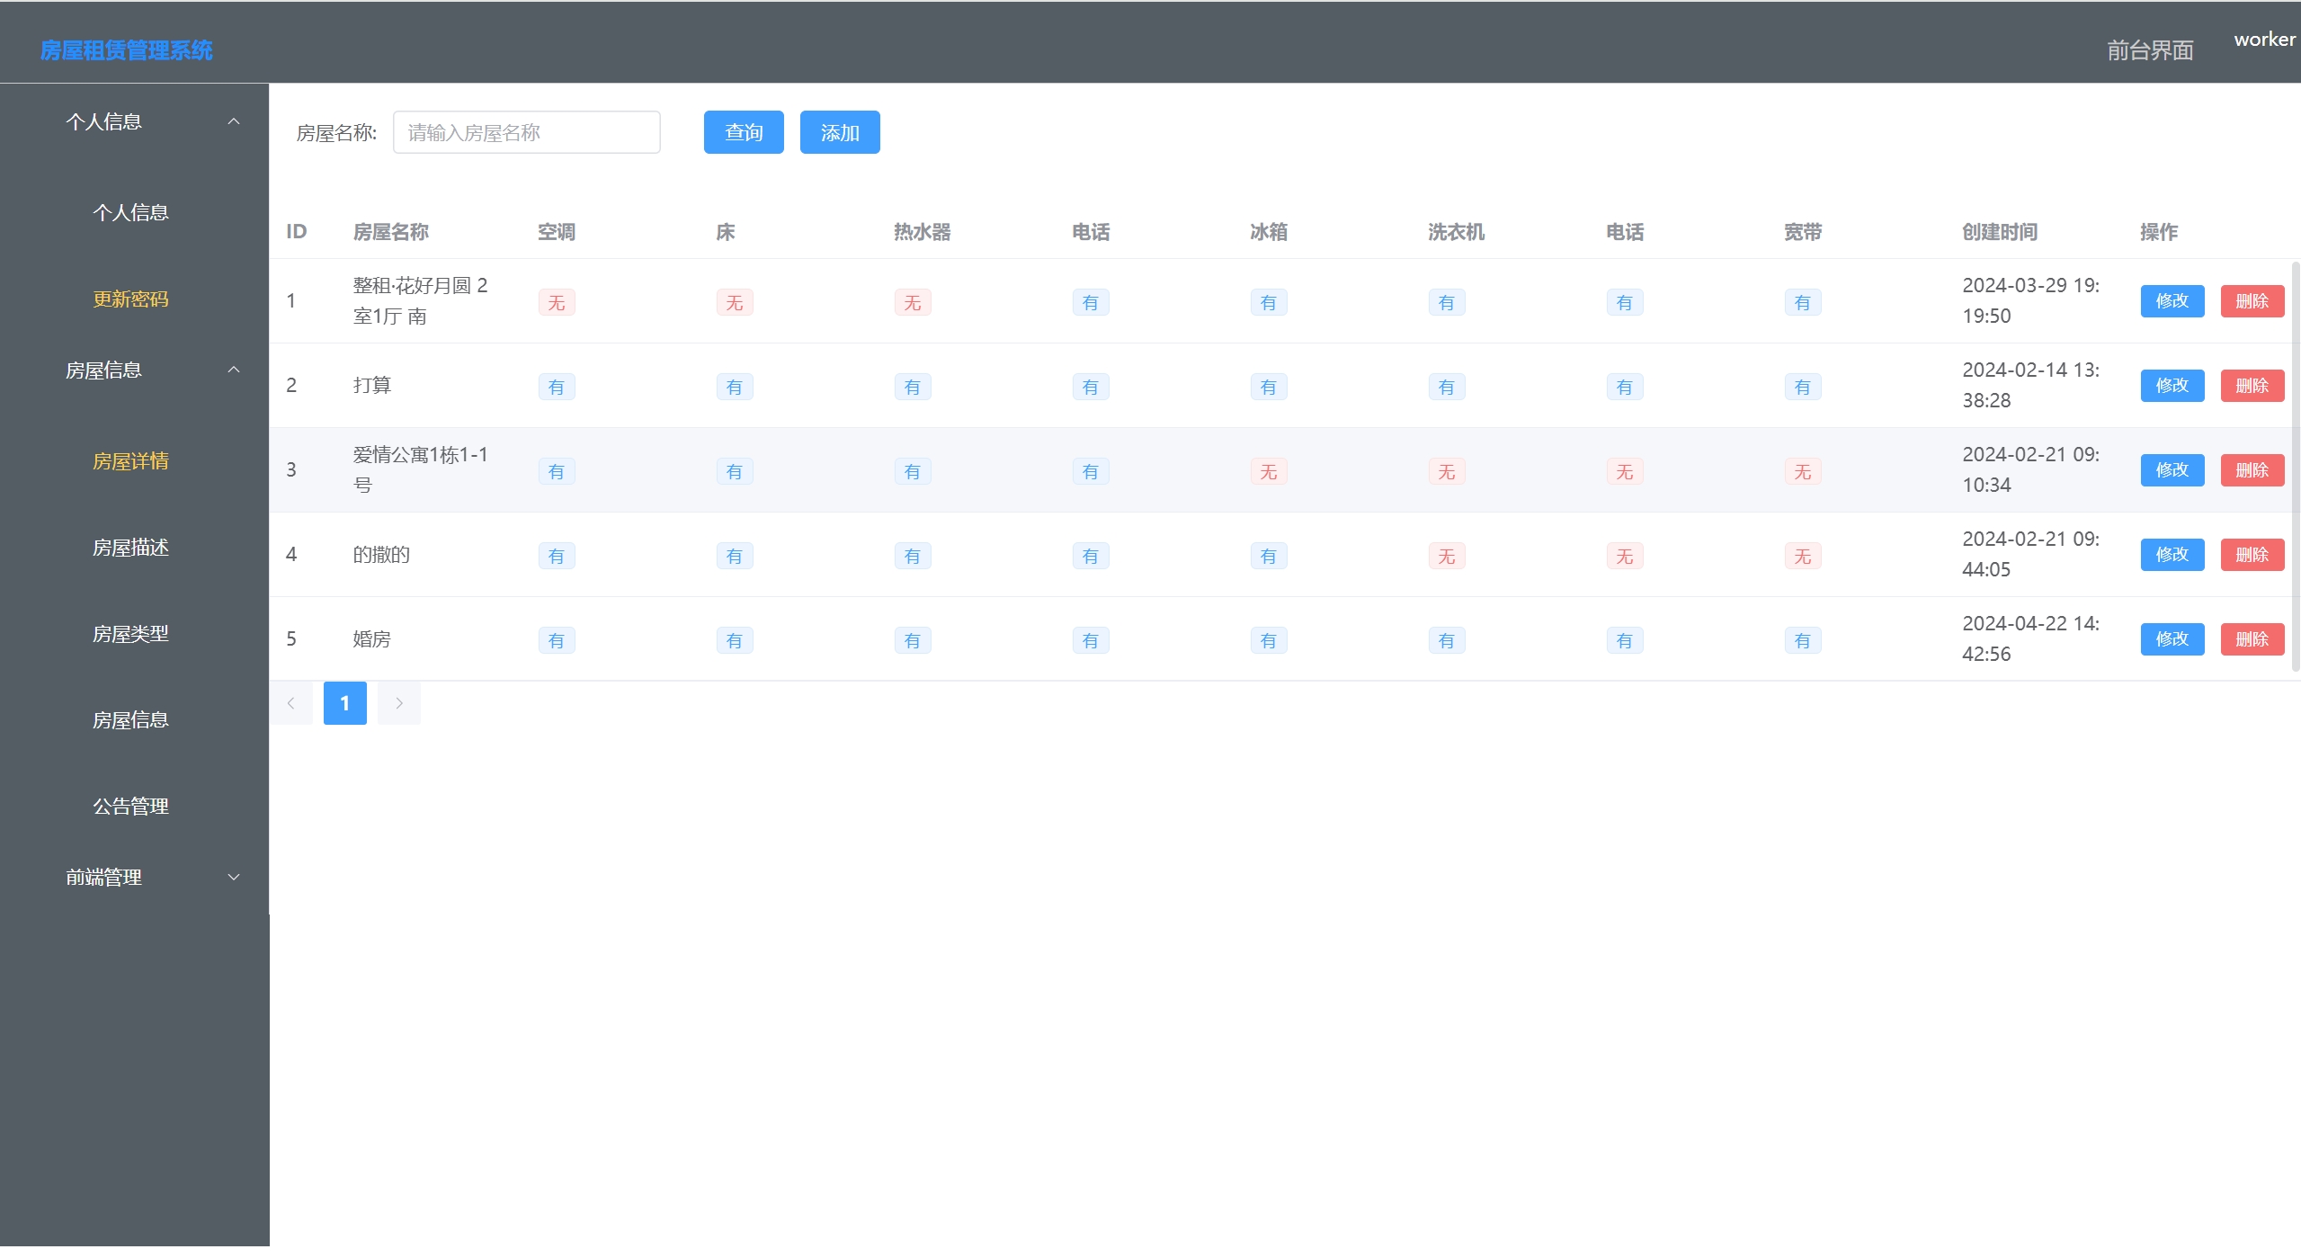Open 房屋描述 in sidebar
This screenshot has width=2301, height=1258.
131,548
